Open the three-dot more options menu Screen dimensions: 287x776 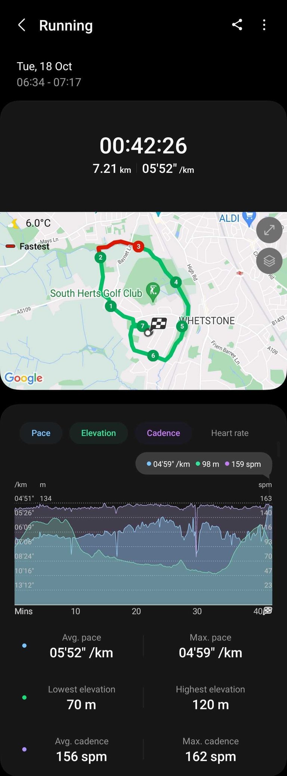coord(264,25)
